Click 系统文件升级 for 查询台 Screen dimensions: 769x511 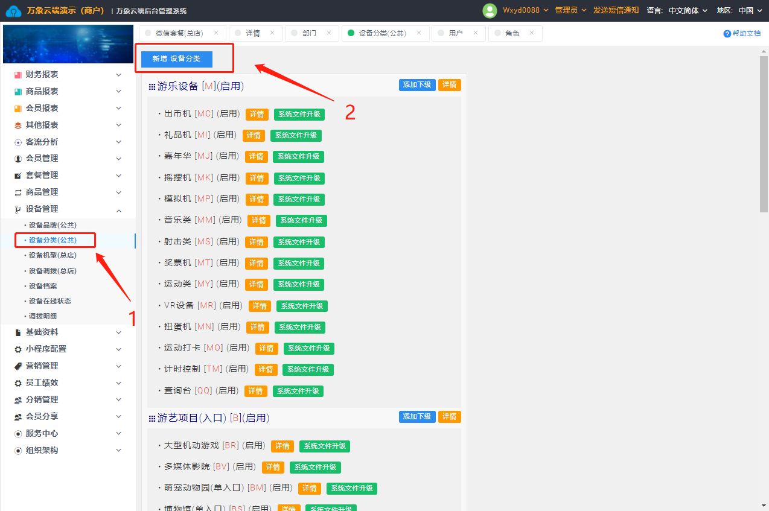coord(298,391)
